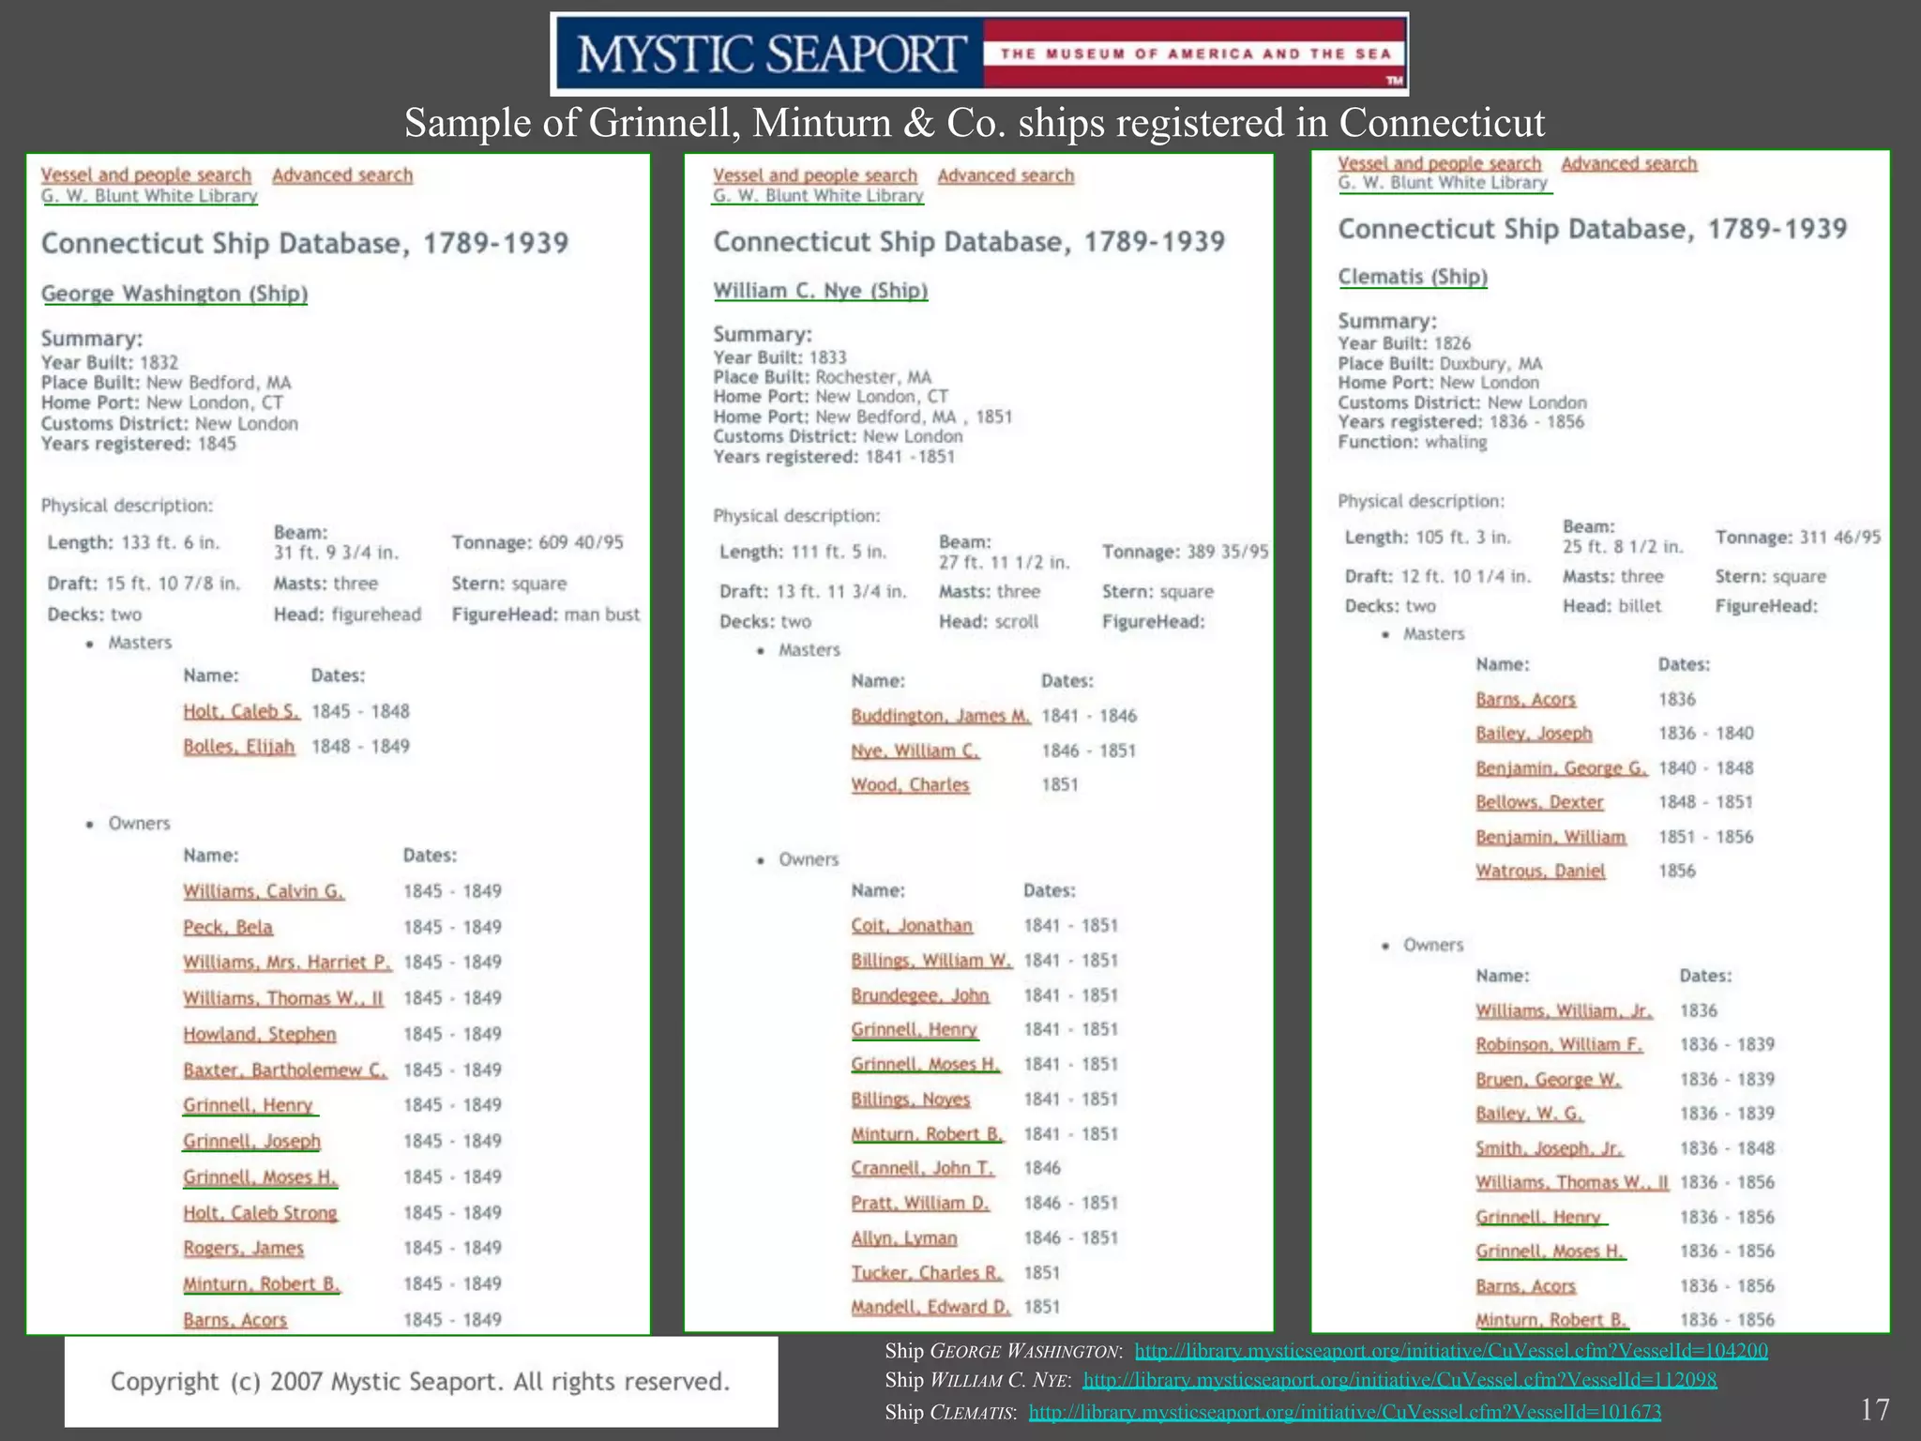1921x1441 pixels.
Task: Open owner 'Peck, Bela' link
Action: point(228,927)
